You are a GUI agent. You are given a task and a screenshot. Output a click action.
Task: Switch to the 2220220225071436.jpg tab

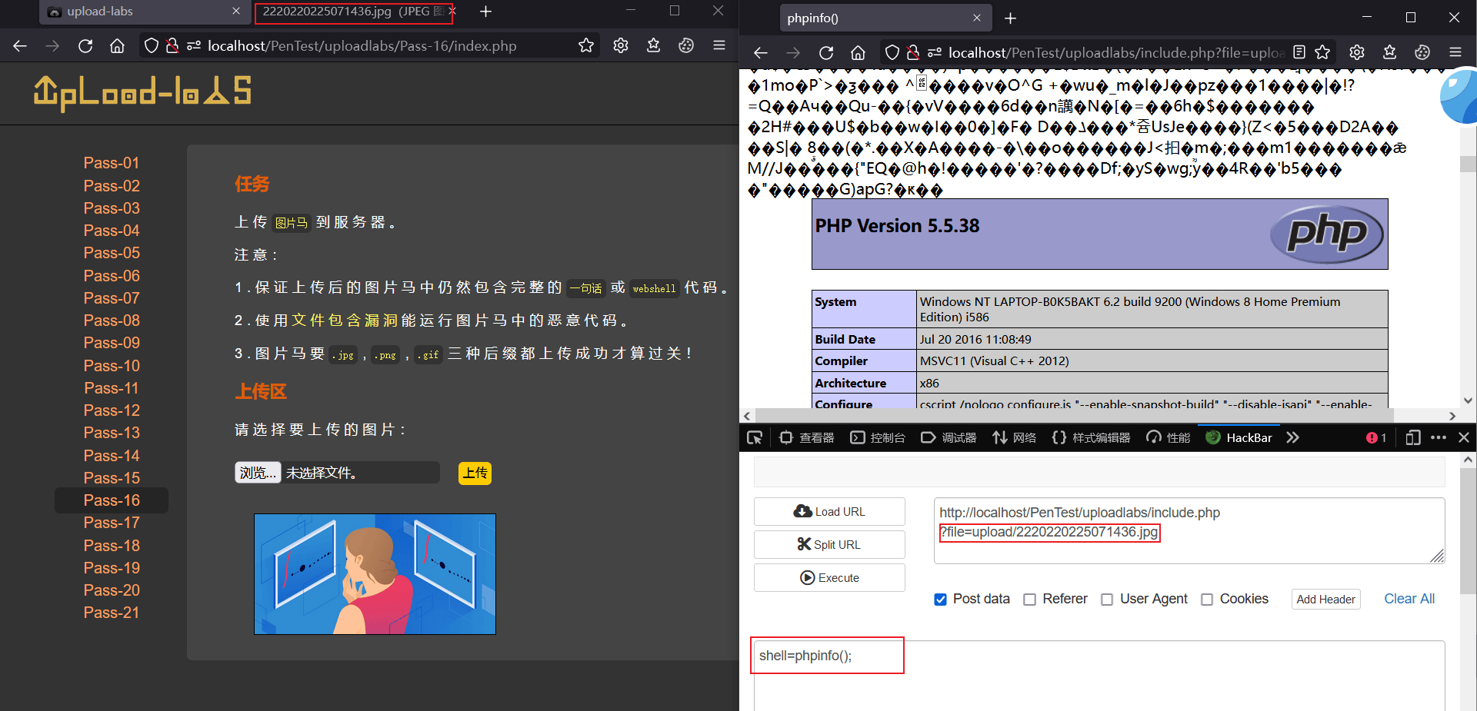tap(354, 12)
